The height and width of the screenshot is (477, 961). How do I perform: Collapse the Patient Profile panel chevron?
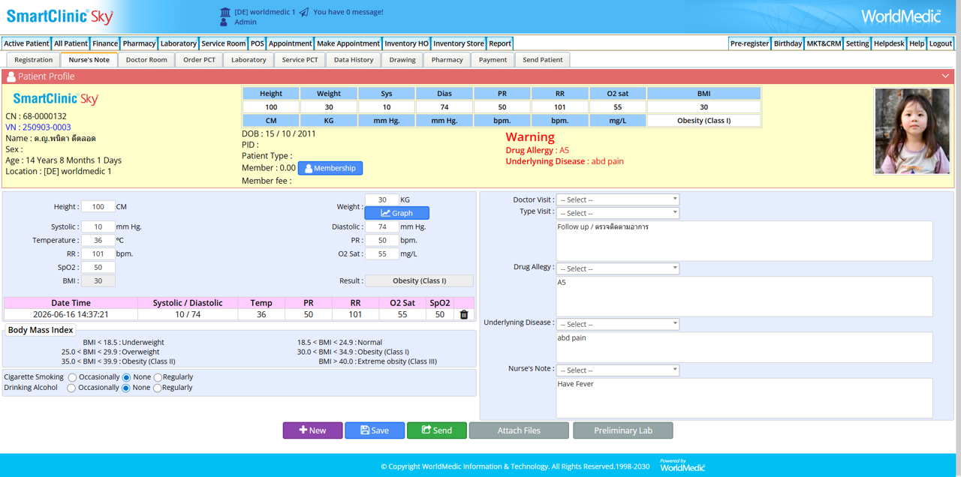(x=945, y=76)
